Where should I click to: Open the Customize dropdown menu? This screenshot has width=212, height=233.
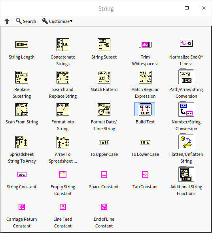57,21
